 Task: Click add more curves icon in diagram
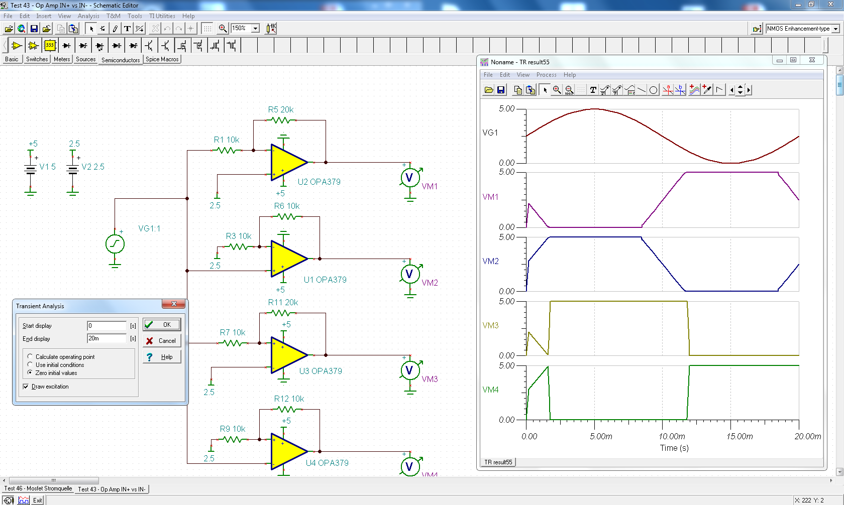pos(695,90)
